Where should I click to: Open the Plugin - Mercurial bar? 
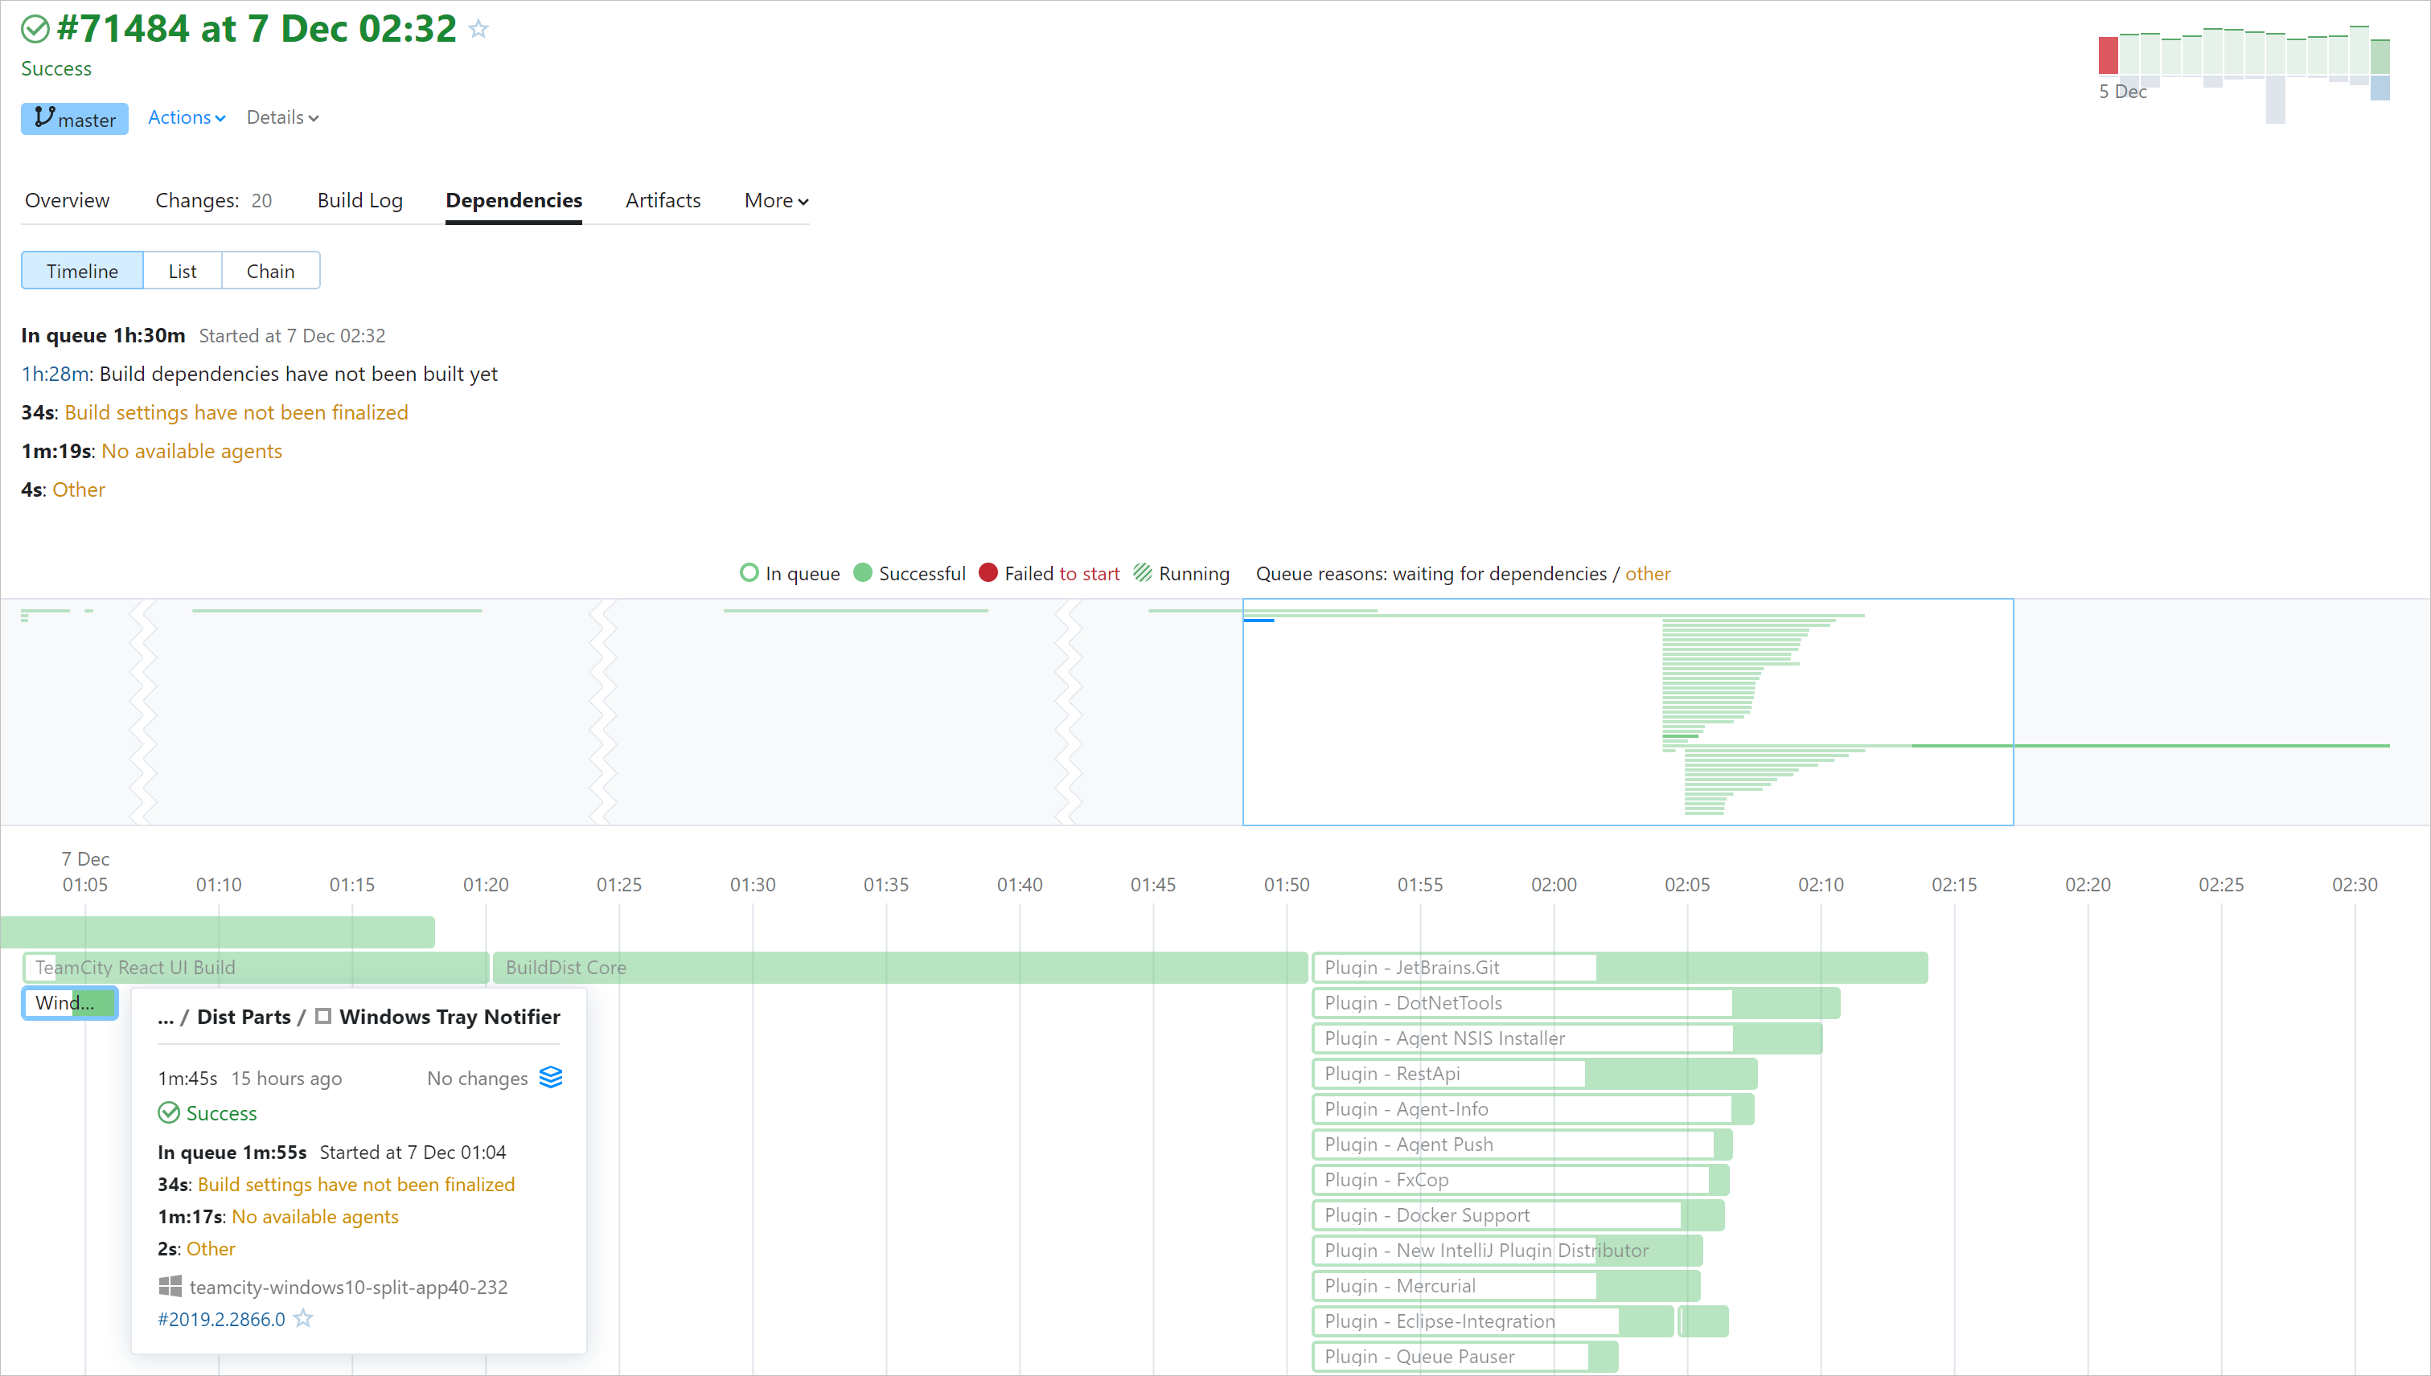point(1506,1286)
